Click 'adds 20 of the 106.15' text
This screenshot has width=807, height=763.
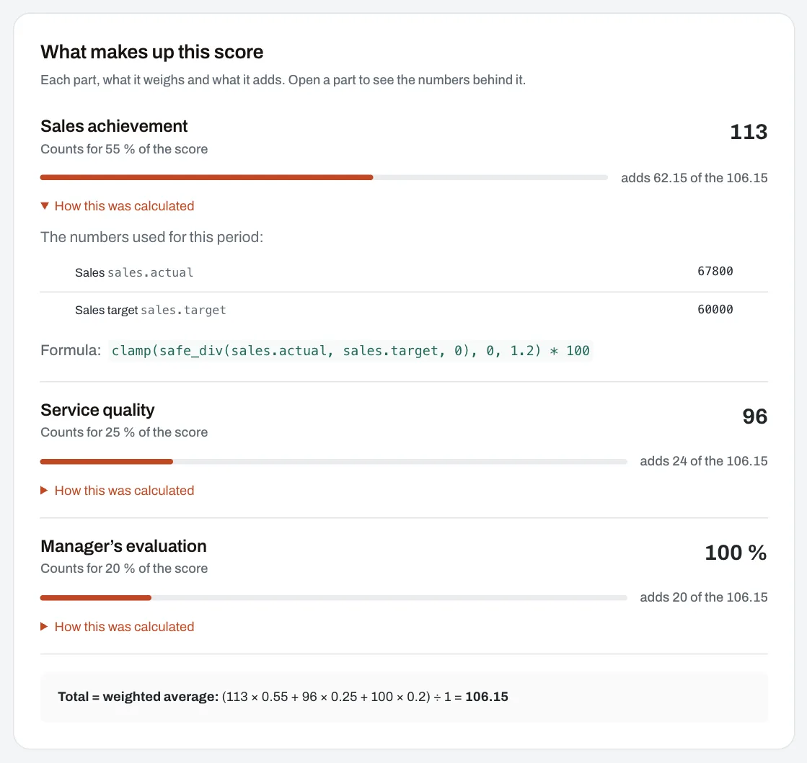point(704,597)
